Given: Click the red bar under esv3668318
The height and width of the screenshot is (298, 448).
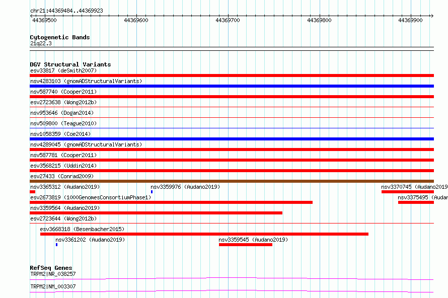Looking at the screenshot, I should 204,234.
